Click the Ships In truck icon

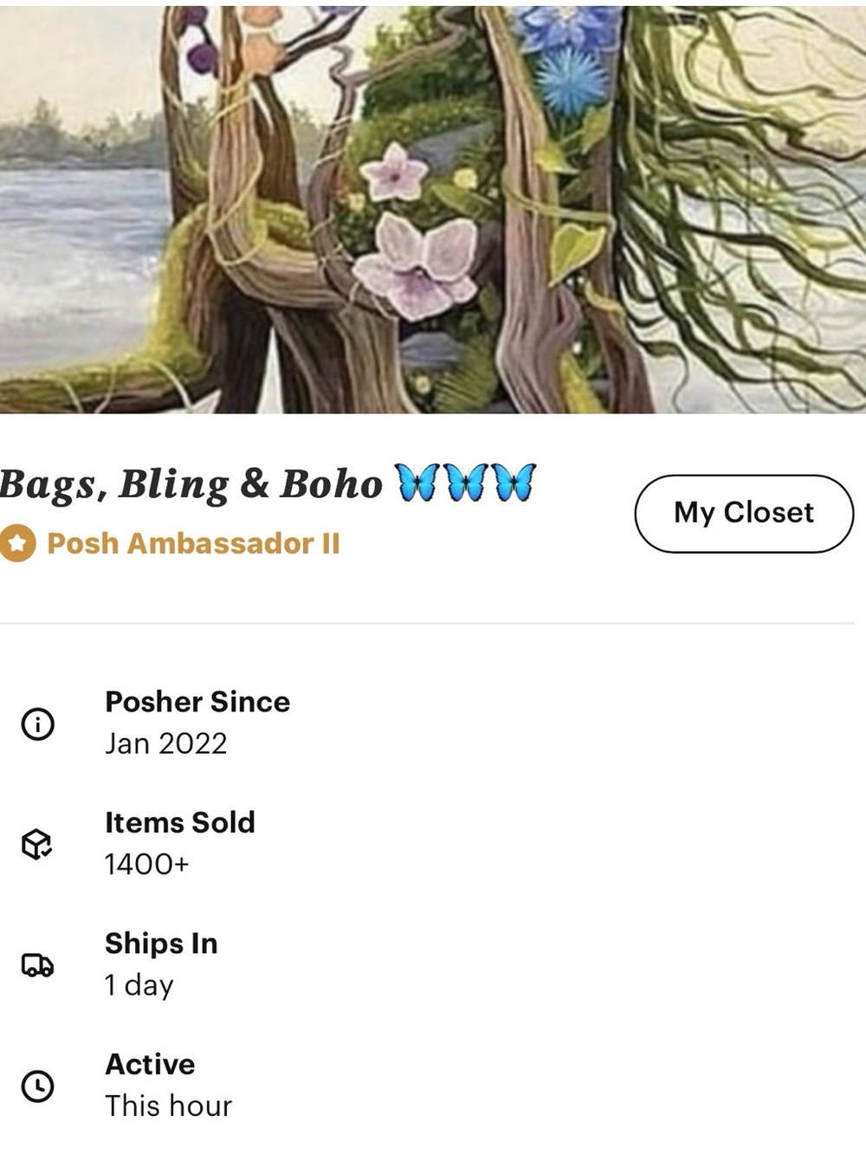point(37,965)
